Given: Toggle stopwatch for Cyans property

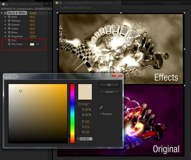Looking at the screenshot, I should [x=9, y=29].
